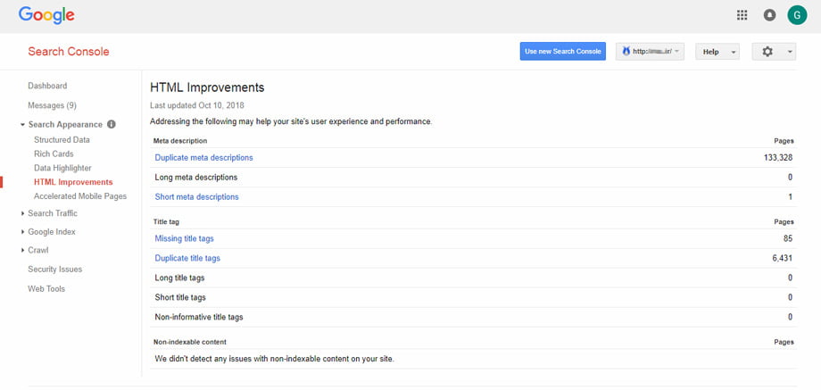
Task: Click the Long title tags row text
Action: 179,278
